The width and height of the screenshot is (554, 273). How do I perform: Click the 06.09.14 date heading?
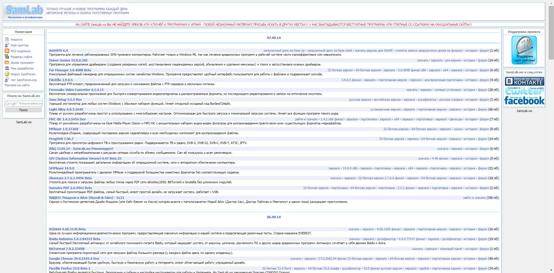pos(274,217)
